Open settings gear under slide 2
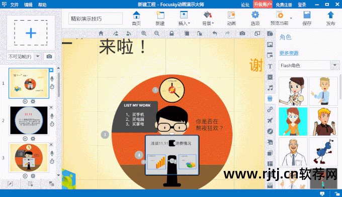This screenshot has width=342, height=197. click(33, 138)
